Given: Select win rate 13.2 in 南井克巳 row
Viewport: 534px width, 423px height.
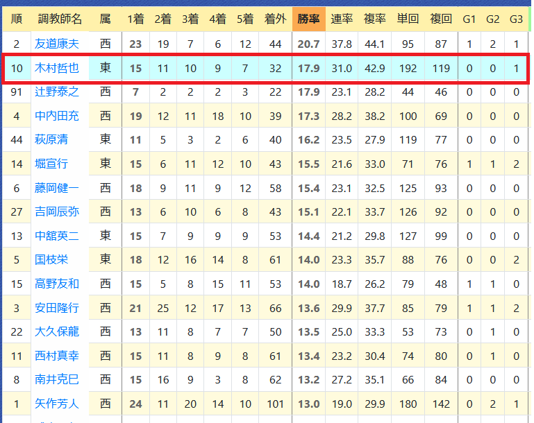Looking at the screenshot, I should pyautogui.click(x=308, y=380).
